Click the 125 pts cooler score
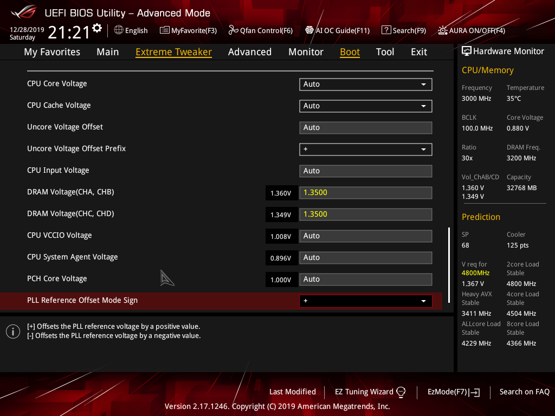Viewport: 555px width, 416px height. [x=518, y=245]
